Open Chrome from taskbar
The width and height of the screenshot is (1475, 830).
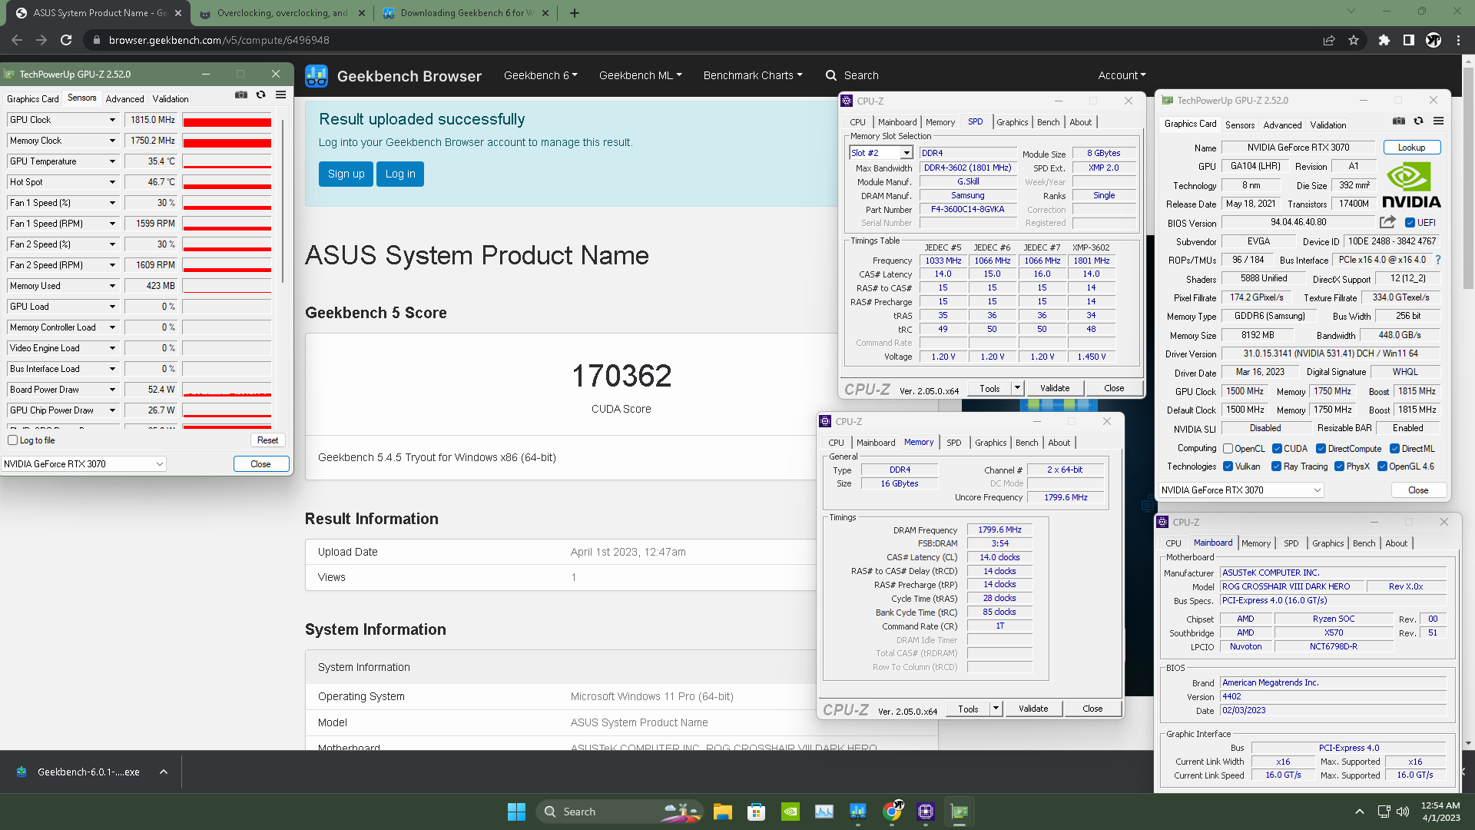[x=893, y=812]
